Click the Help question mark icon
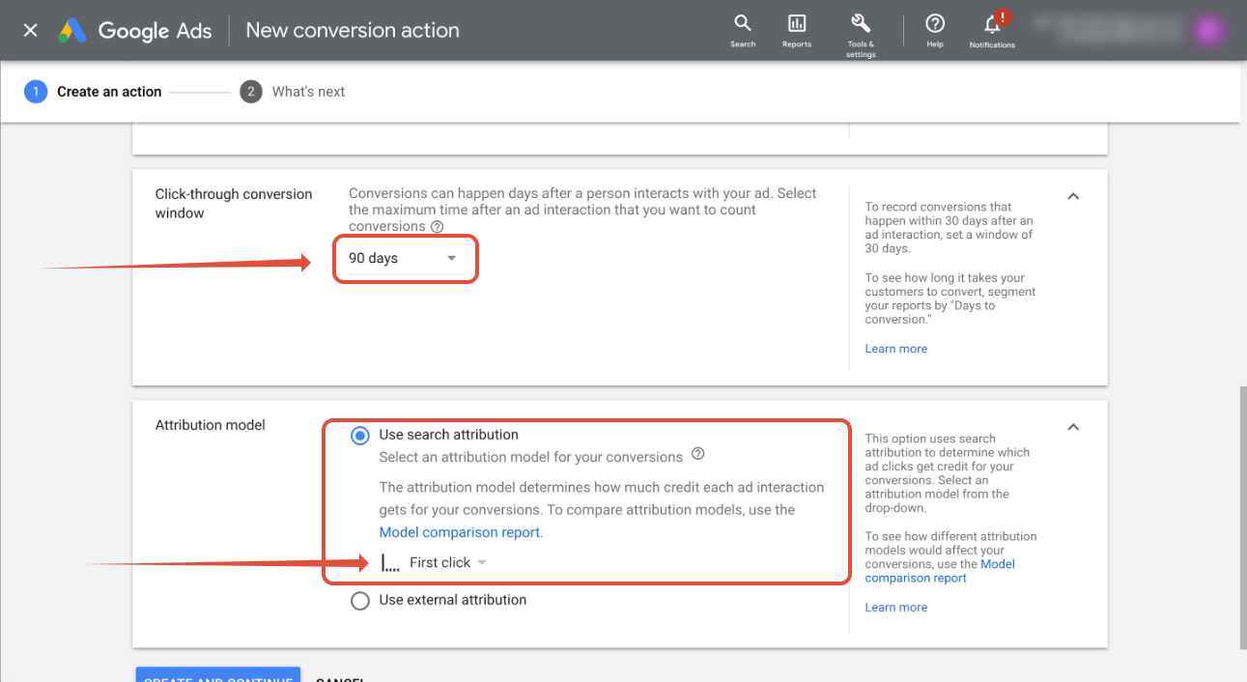 point(934,30)
